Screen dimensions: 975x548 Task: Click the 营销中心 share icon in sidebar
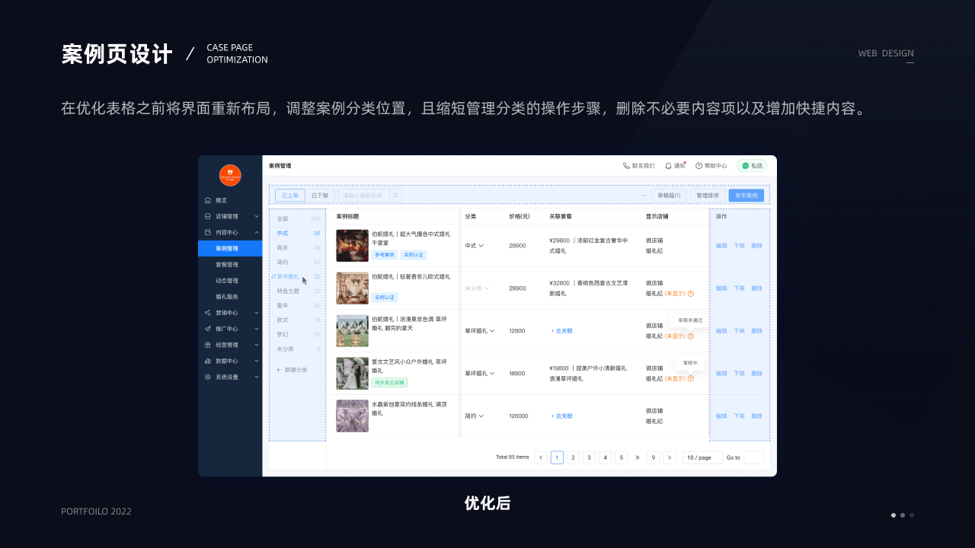208,313
